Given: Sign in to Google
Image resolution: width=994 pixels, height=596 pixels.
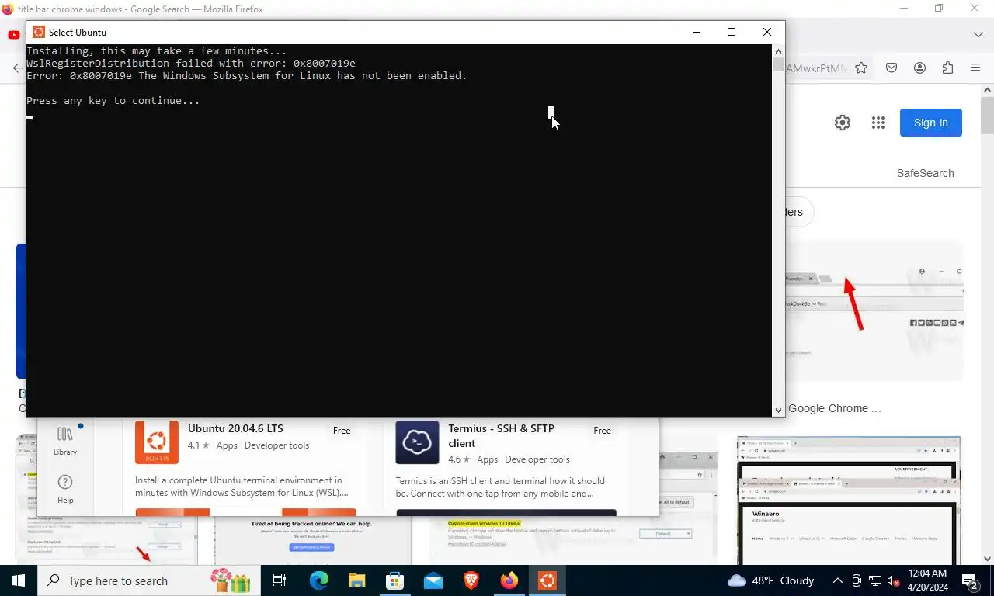Looking at the screenshot, I should [x=930, y=123].
